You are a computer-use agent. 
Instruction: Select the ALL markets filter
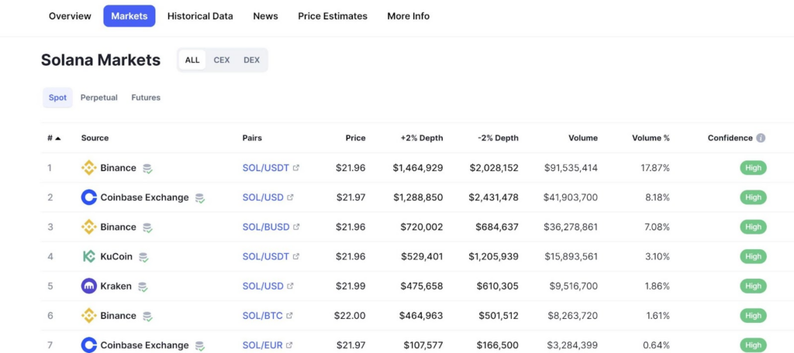[192, 60]
